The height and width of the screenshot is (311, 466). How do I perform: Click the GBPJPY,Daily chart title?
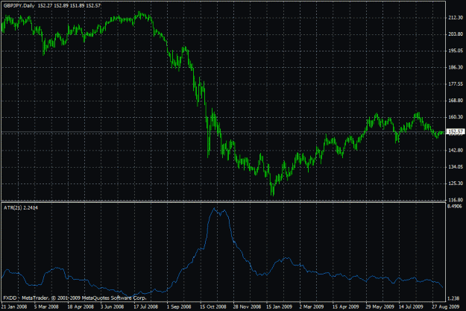coord(19,6)
